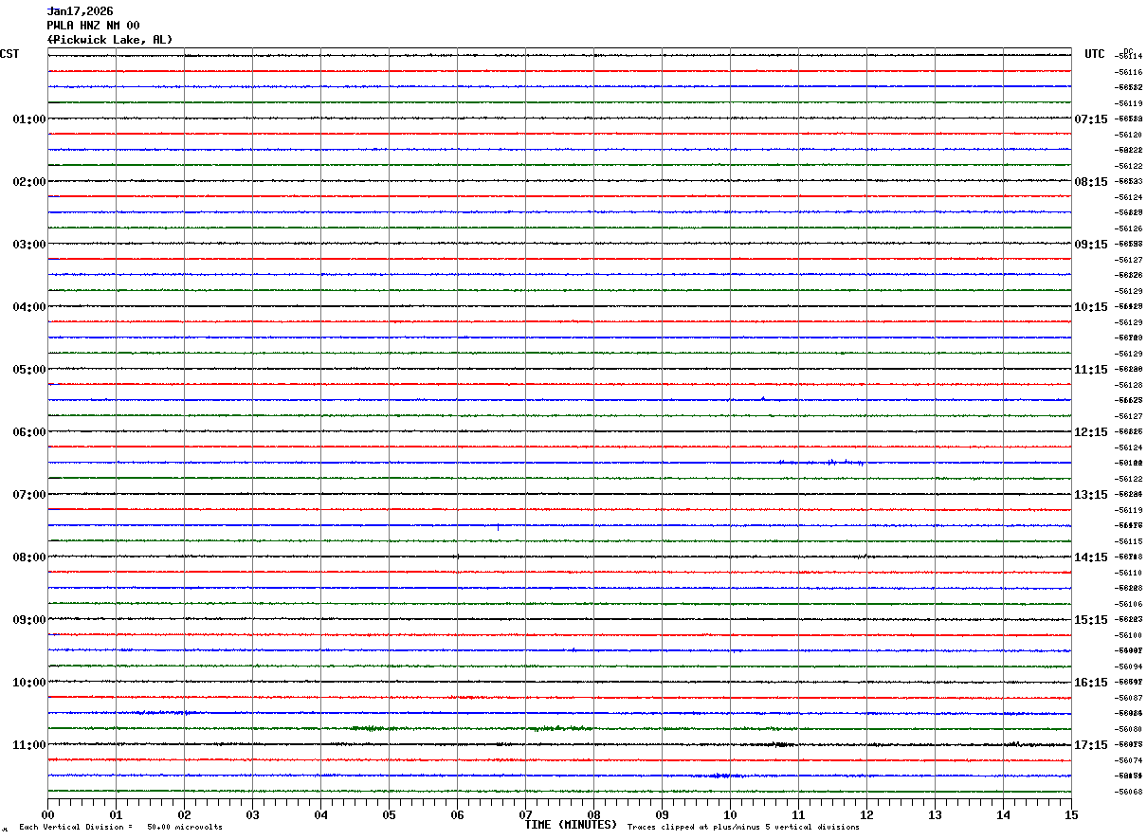Click minute 00 on the bottom axis

(x=48, y=815)
